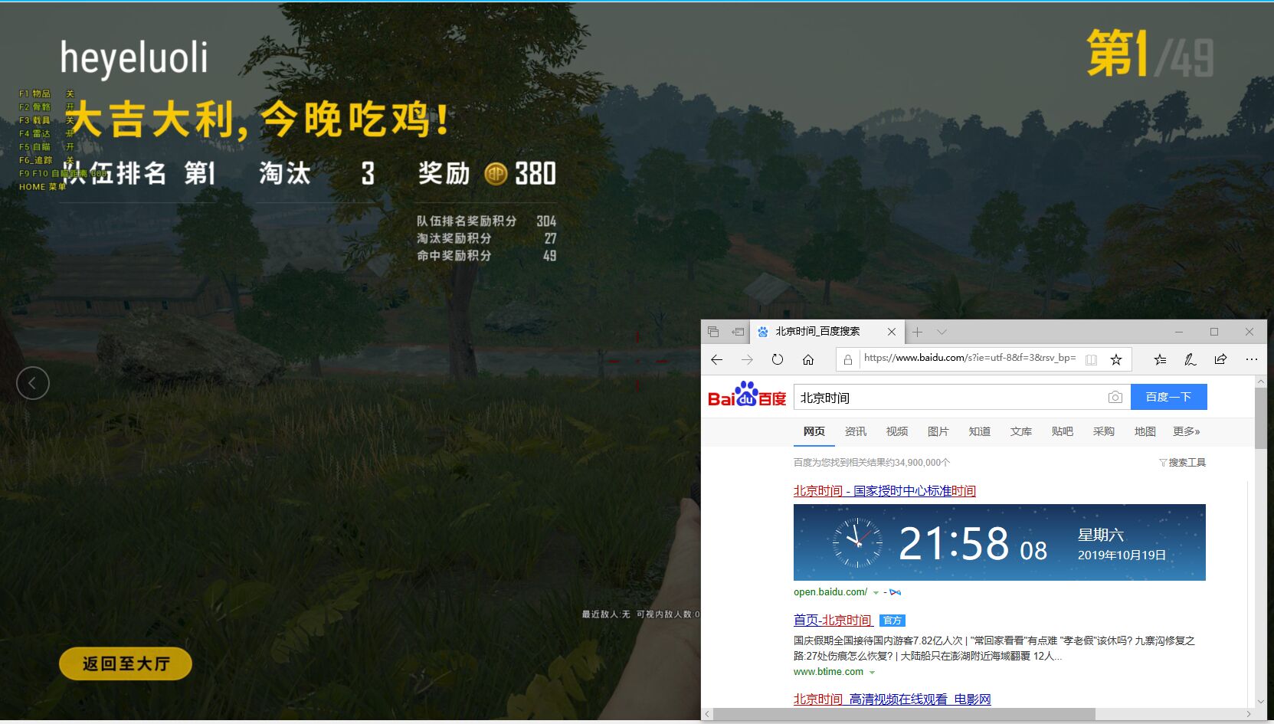Image resolution: width=1274 pixels, height=724 pixels.
Task: Add page to favorites with the star
Action: click(x=1116, y=359)
